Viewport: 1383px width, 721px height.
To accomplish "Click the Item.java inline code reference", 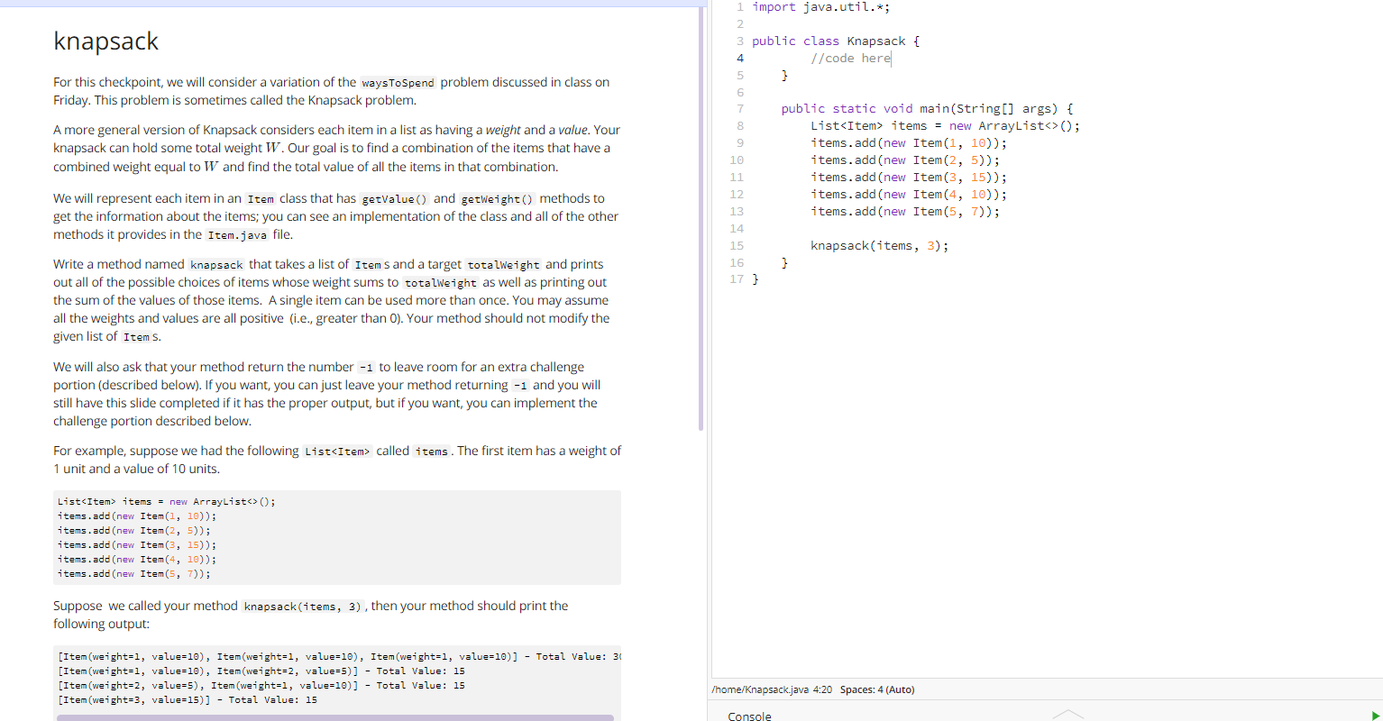I will (x=236, y=234).
